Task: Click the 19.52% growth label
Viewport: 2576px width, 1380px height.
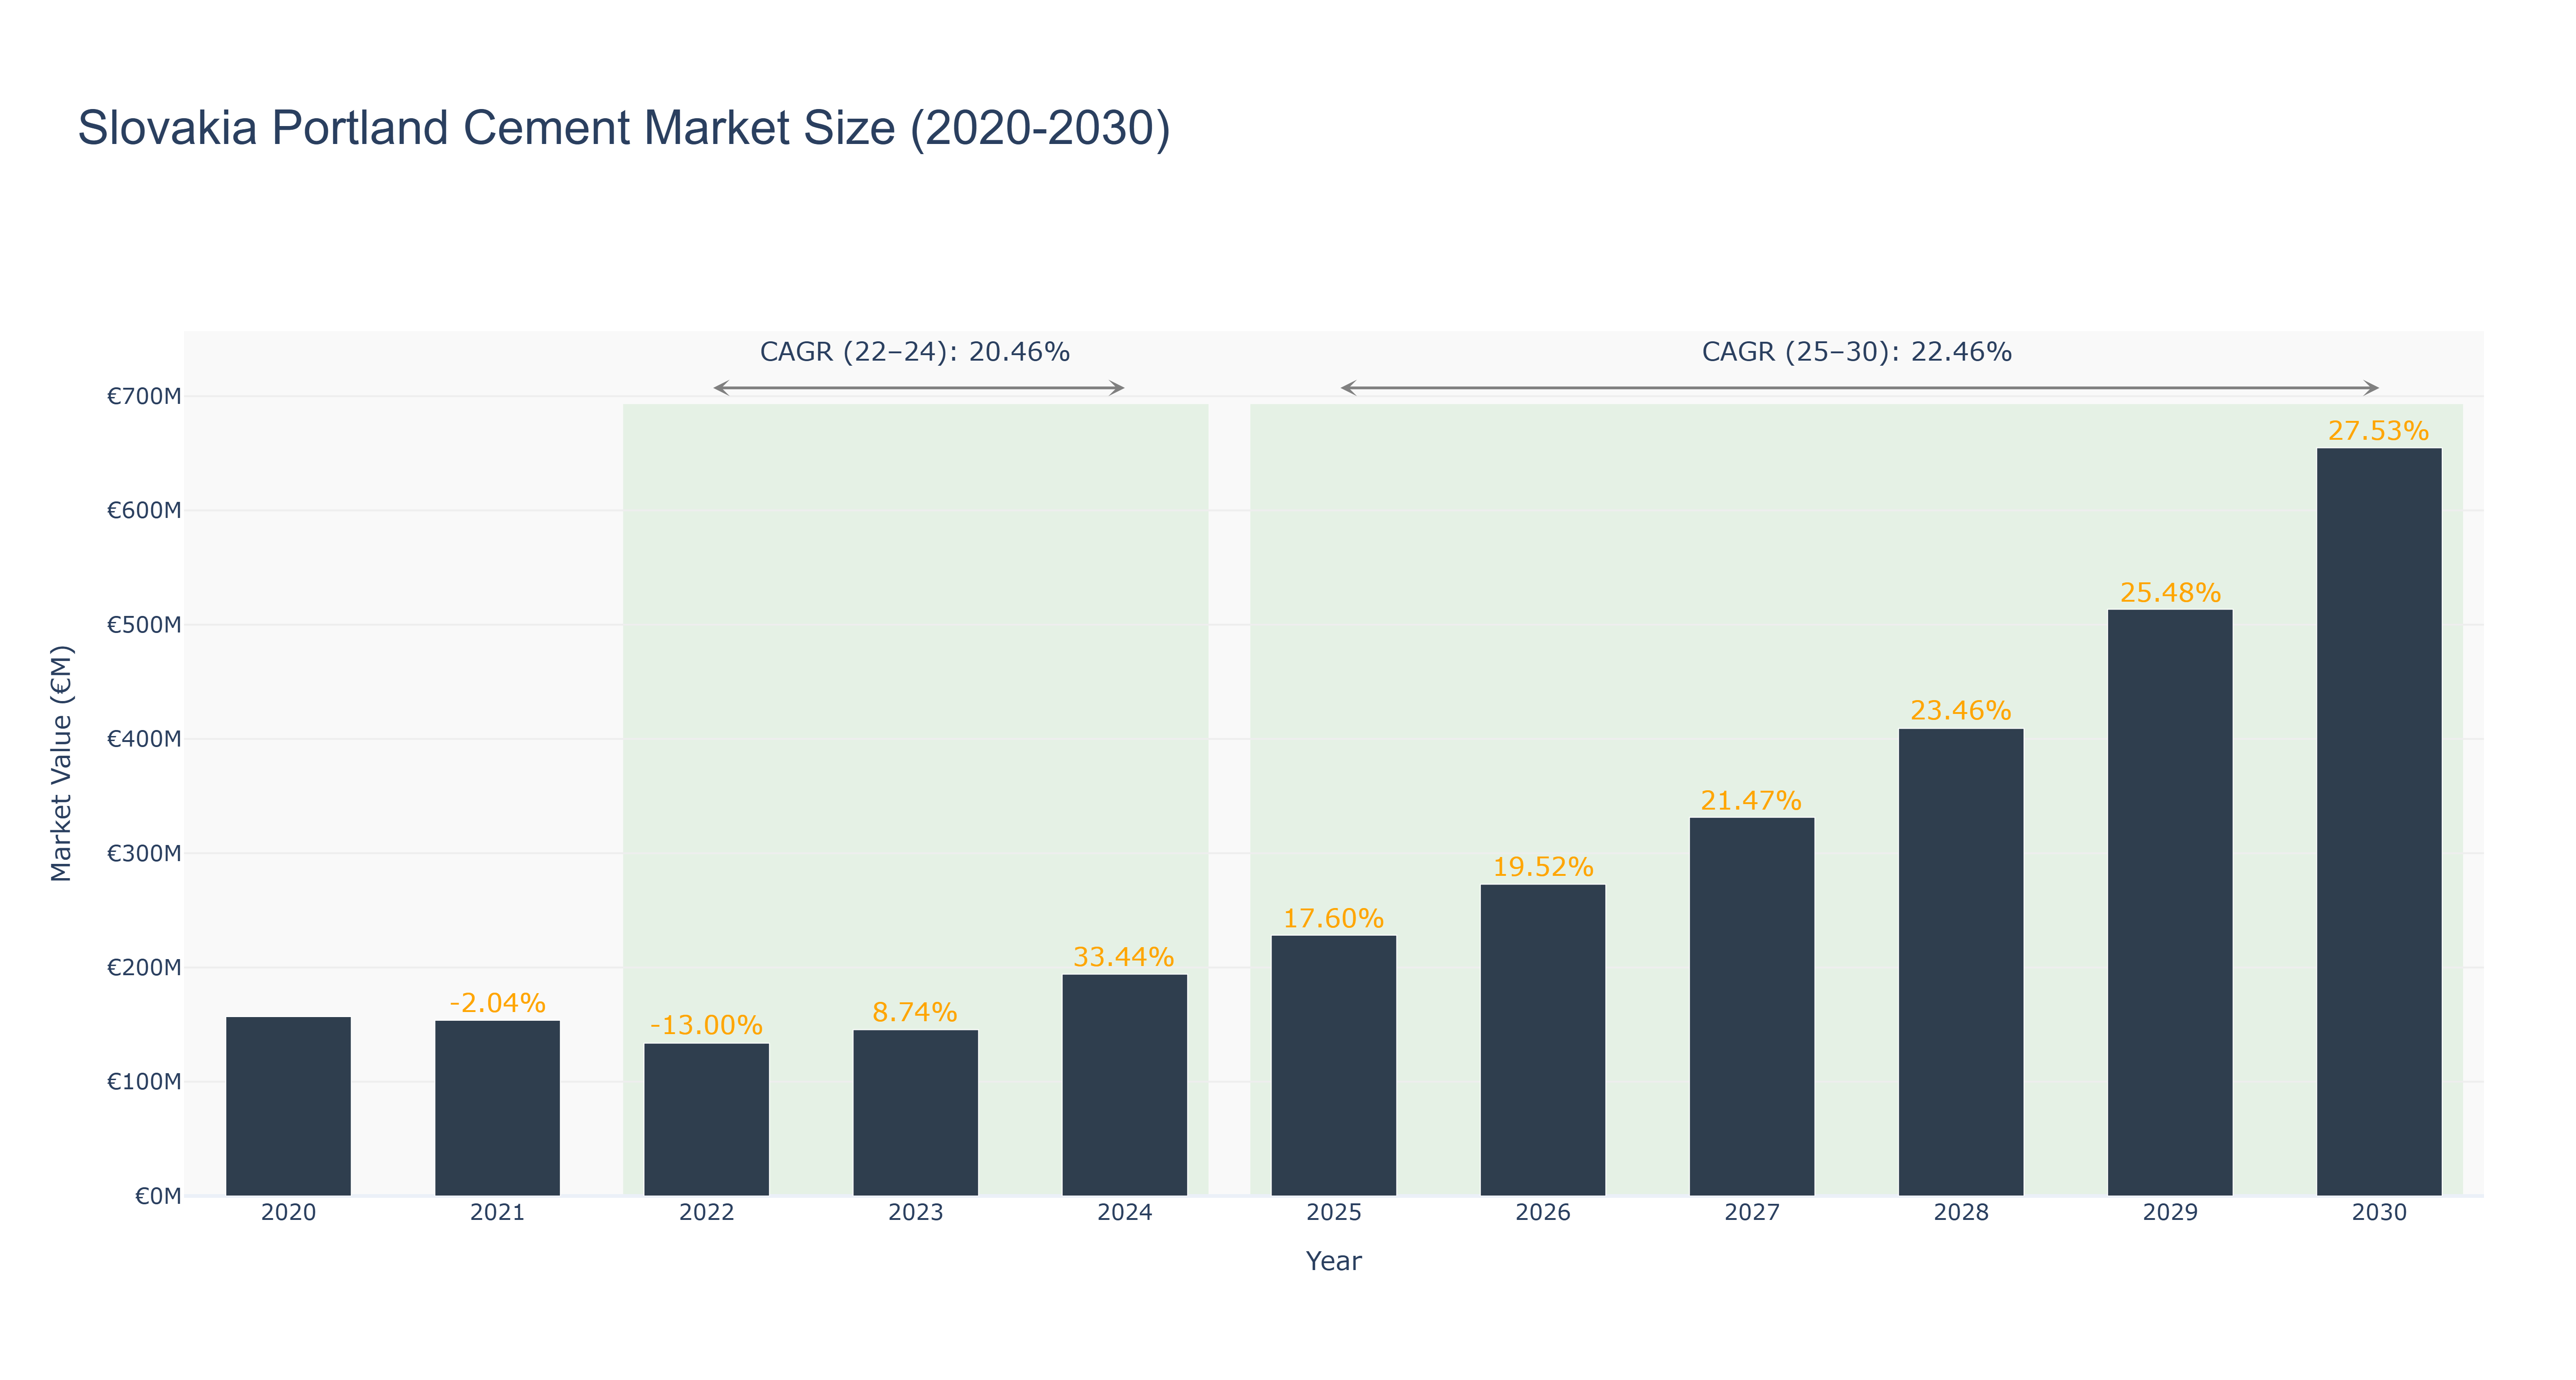Action: click(1542, 867)
